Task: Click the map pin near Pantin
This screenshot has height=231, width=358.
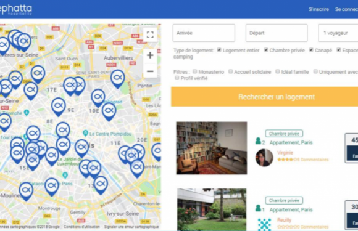Action: coord(117,79)
